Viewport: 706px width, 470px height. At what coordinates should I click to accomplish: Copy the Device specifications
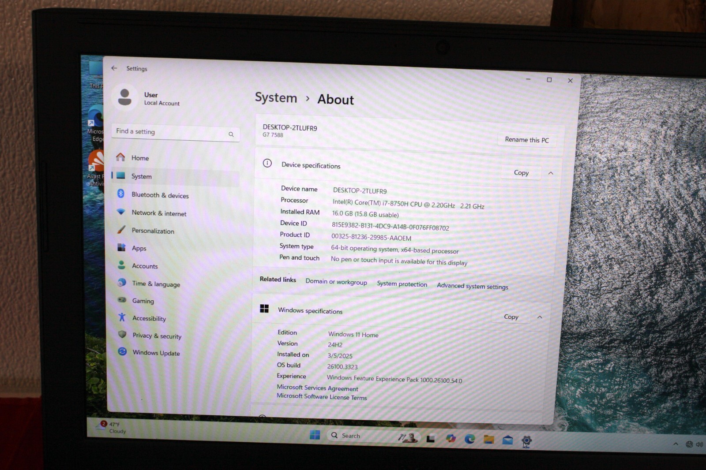click(521, 173)
